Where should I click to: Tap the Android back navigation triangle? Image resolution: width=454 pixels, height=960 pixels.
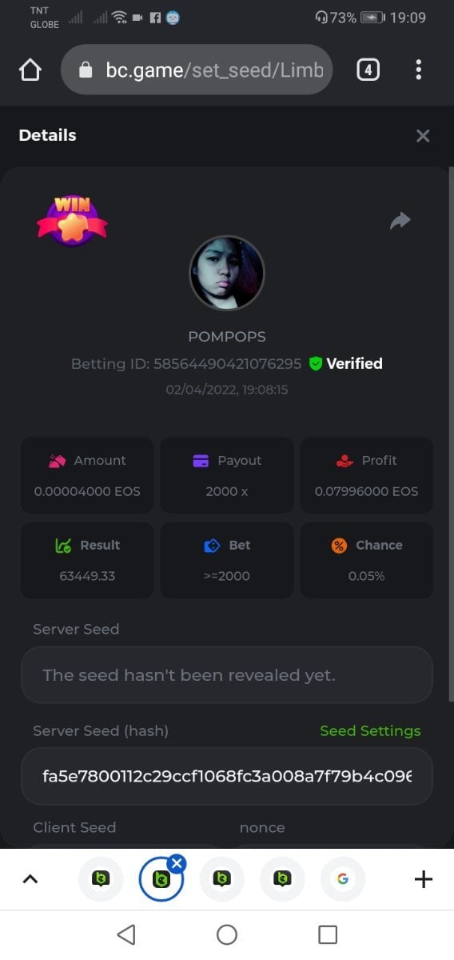coord(125,934)
